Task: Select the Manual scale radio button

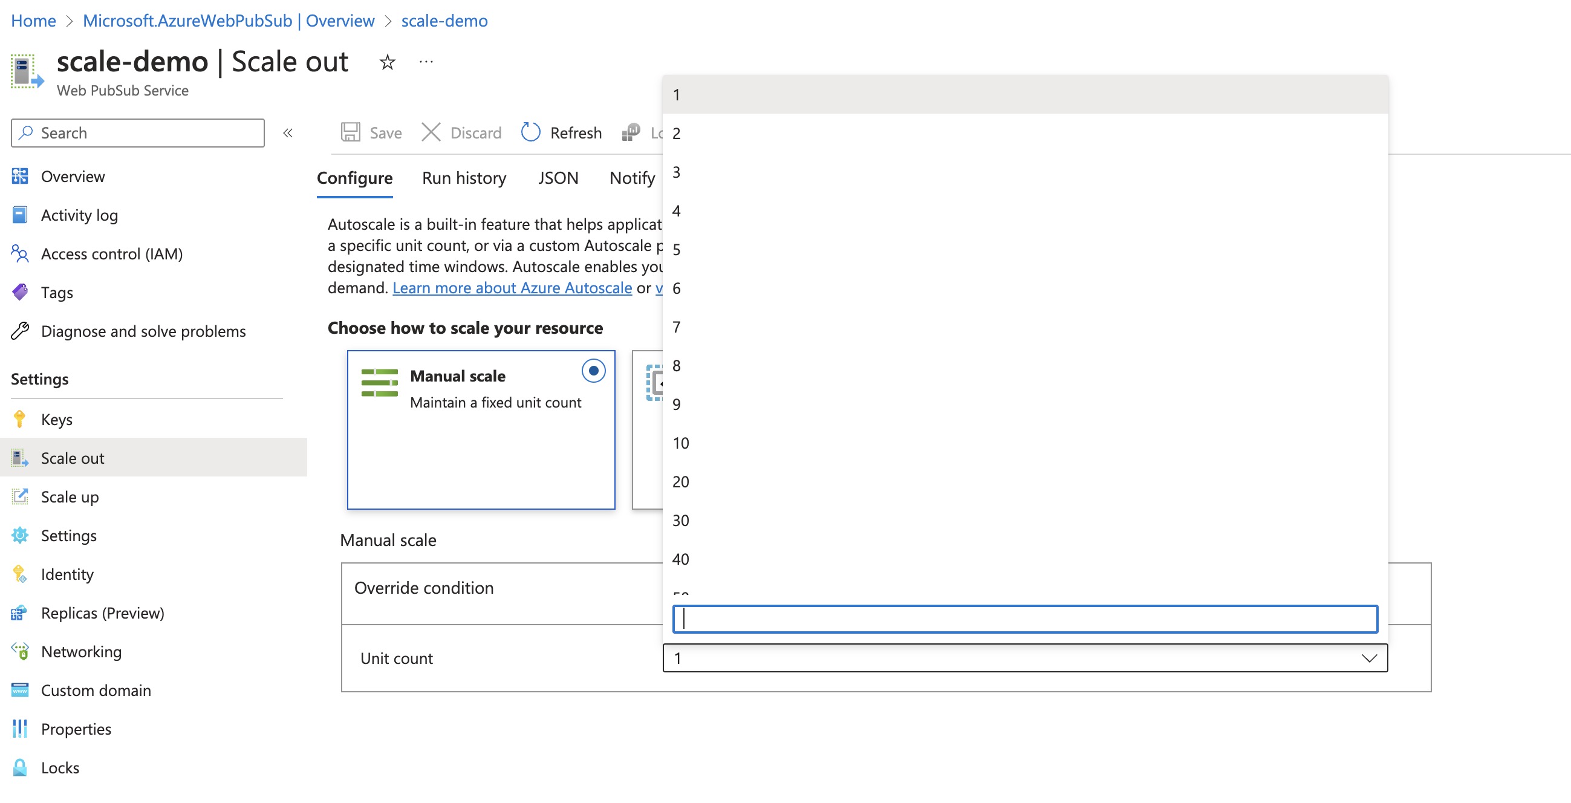Action: [x=593, y=372]
